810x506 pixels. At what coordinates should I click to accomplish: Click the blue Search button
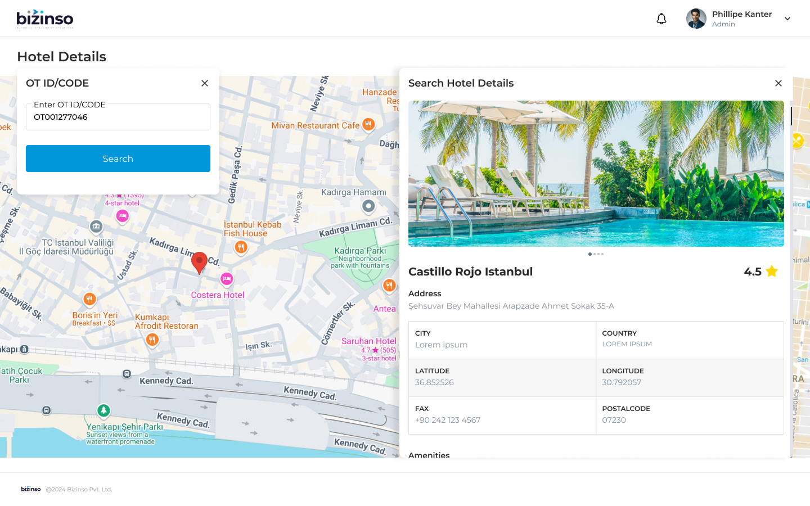tap(118, 159)
